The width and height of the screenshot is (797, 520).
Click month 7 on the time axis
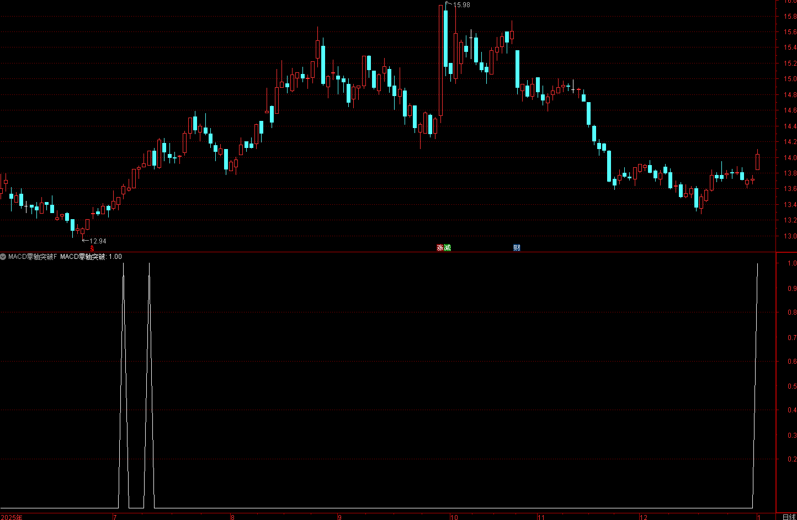pos(115,517)
